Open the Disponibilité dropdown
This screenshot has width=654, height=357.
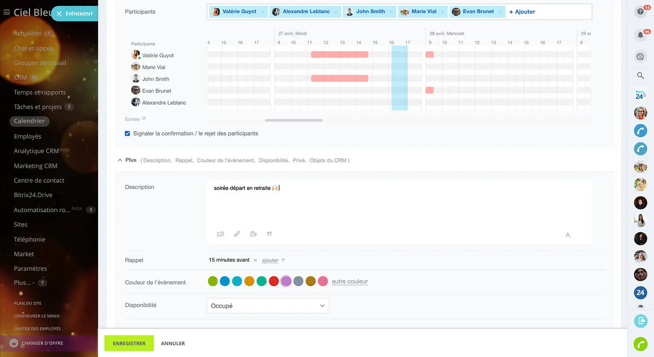[268, 306]
